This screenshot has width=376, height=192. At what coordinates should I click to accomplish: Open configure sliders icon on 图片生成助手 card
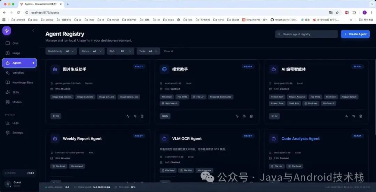tap(135, 116)
